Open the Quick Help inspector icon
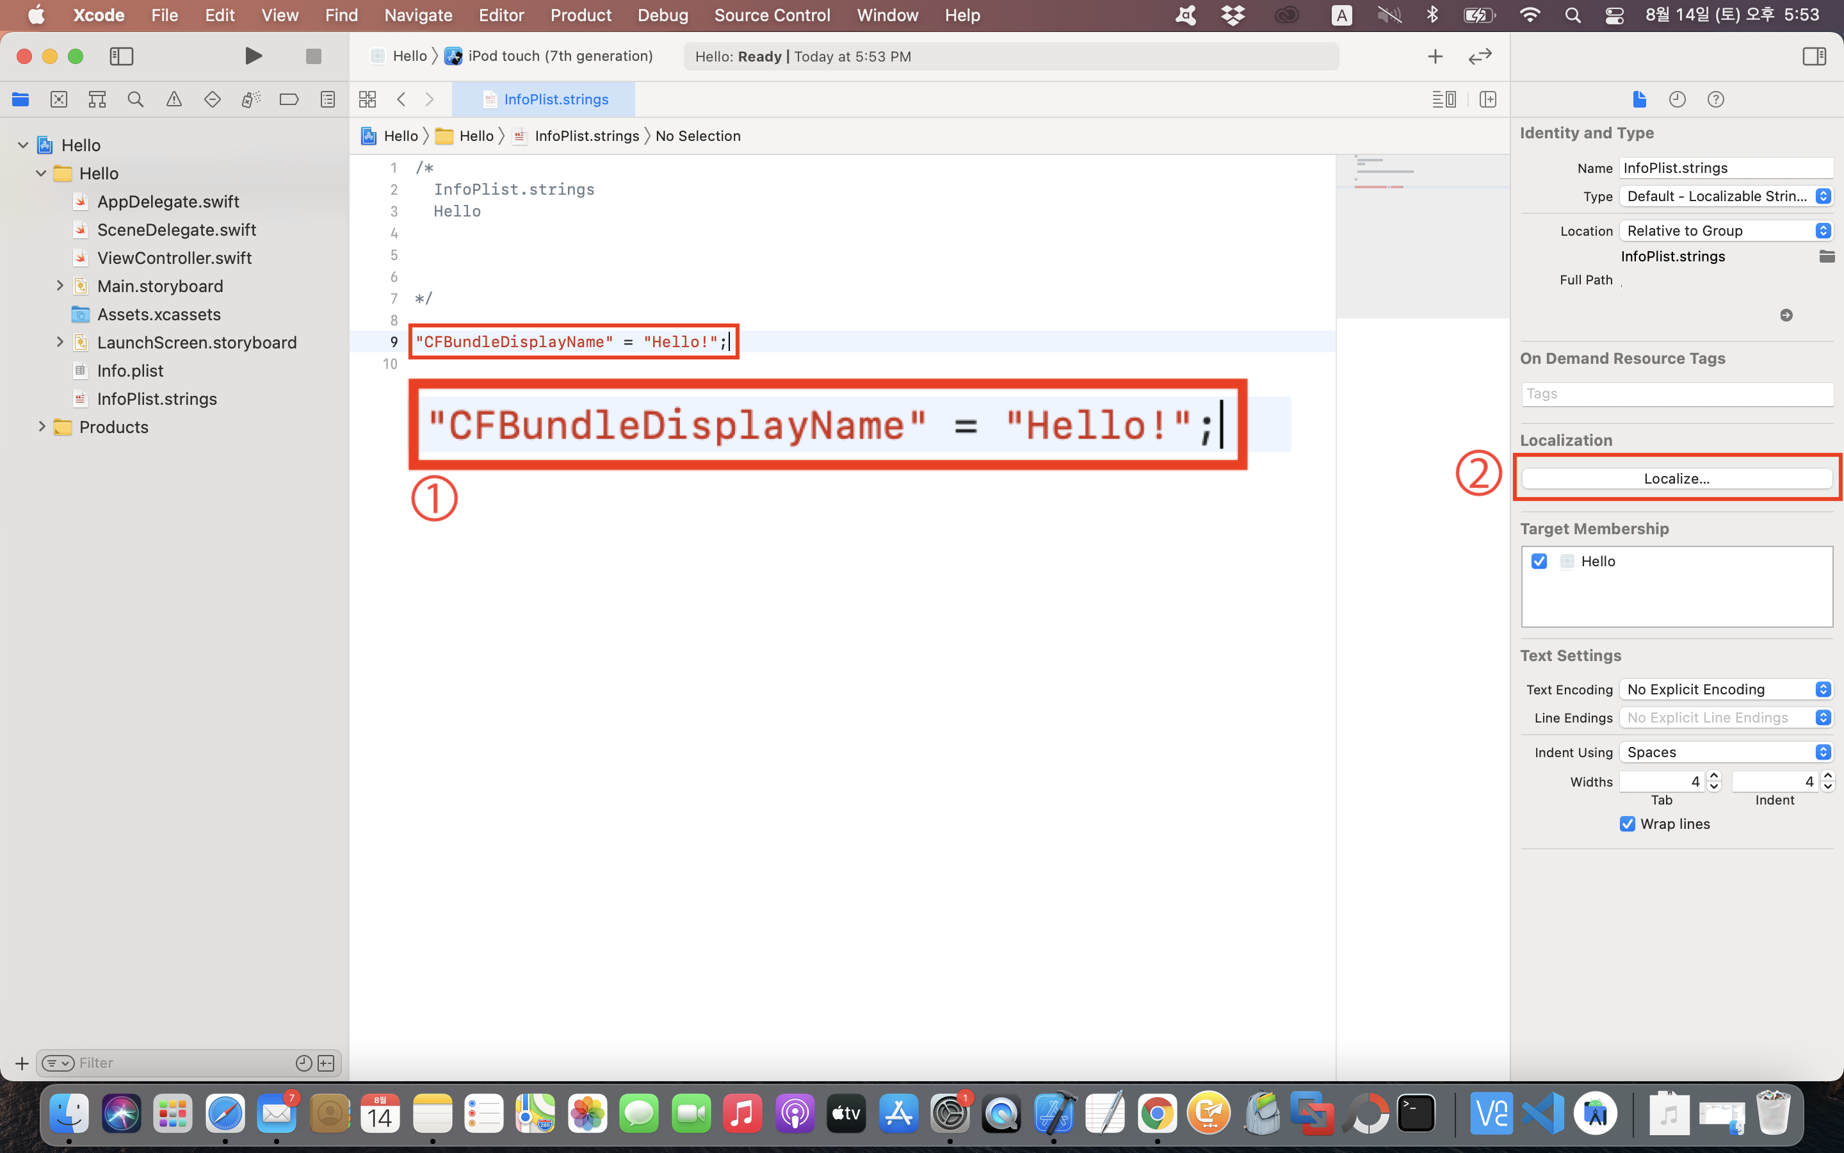This screenshot has height=1153, width=1844. click(1715, 99)
